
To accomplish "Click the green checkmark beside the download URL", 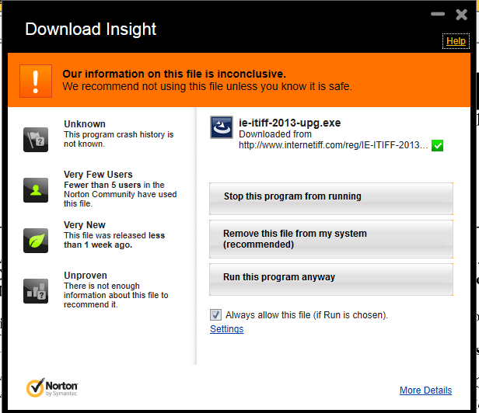I will coord(437,145).
